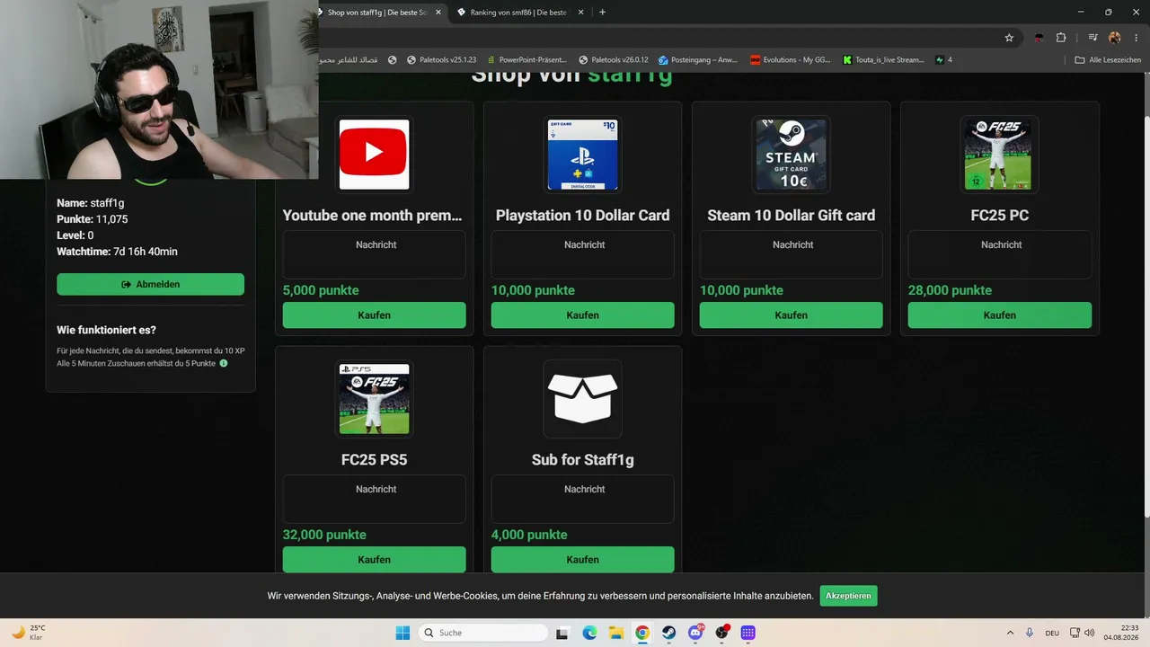Open the Posteingang bookmark
1150x647 pixels.
pyautogui.click(x=698, y=60)
